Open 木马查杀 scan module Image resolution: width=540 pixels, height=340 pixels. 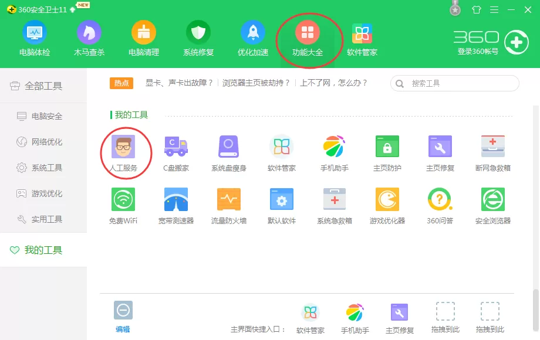coord(89,39)
